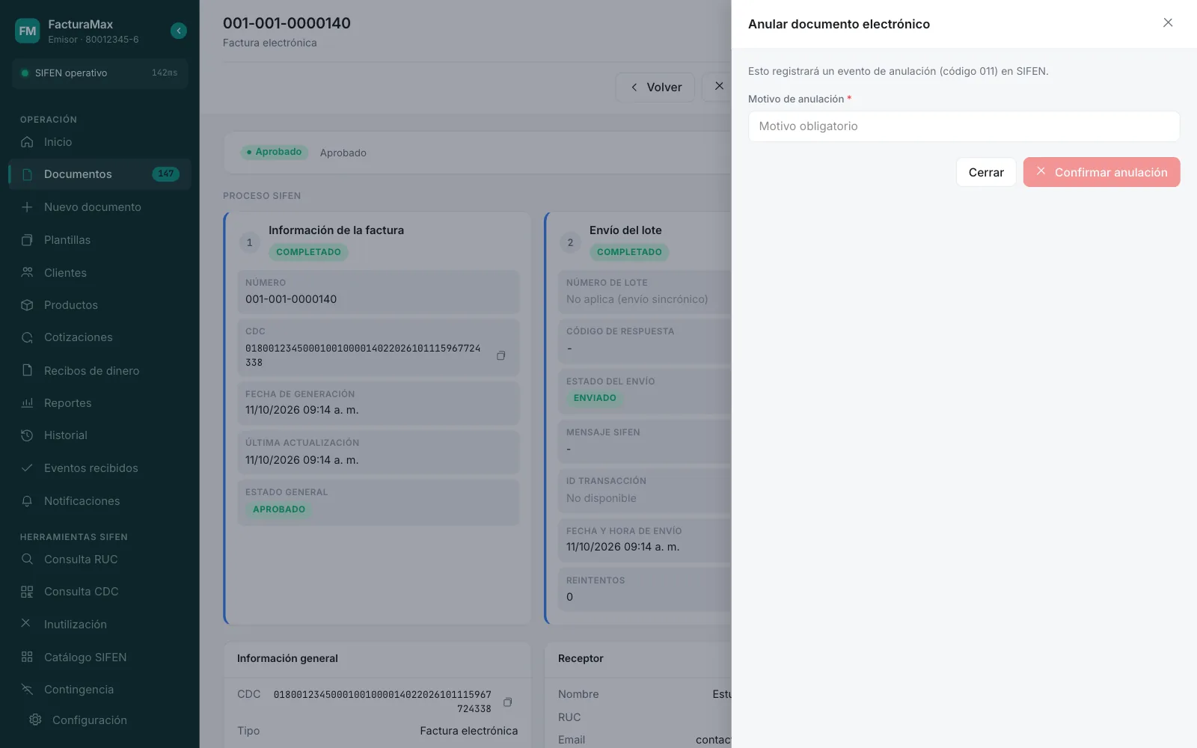1197x748 pixels.
Task: Collapse the sidebar with the chevron button
Action: (178, 31)
